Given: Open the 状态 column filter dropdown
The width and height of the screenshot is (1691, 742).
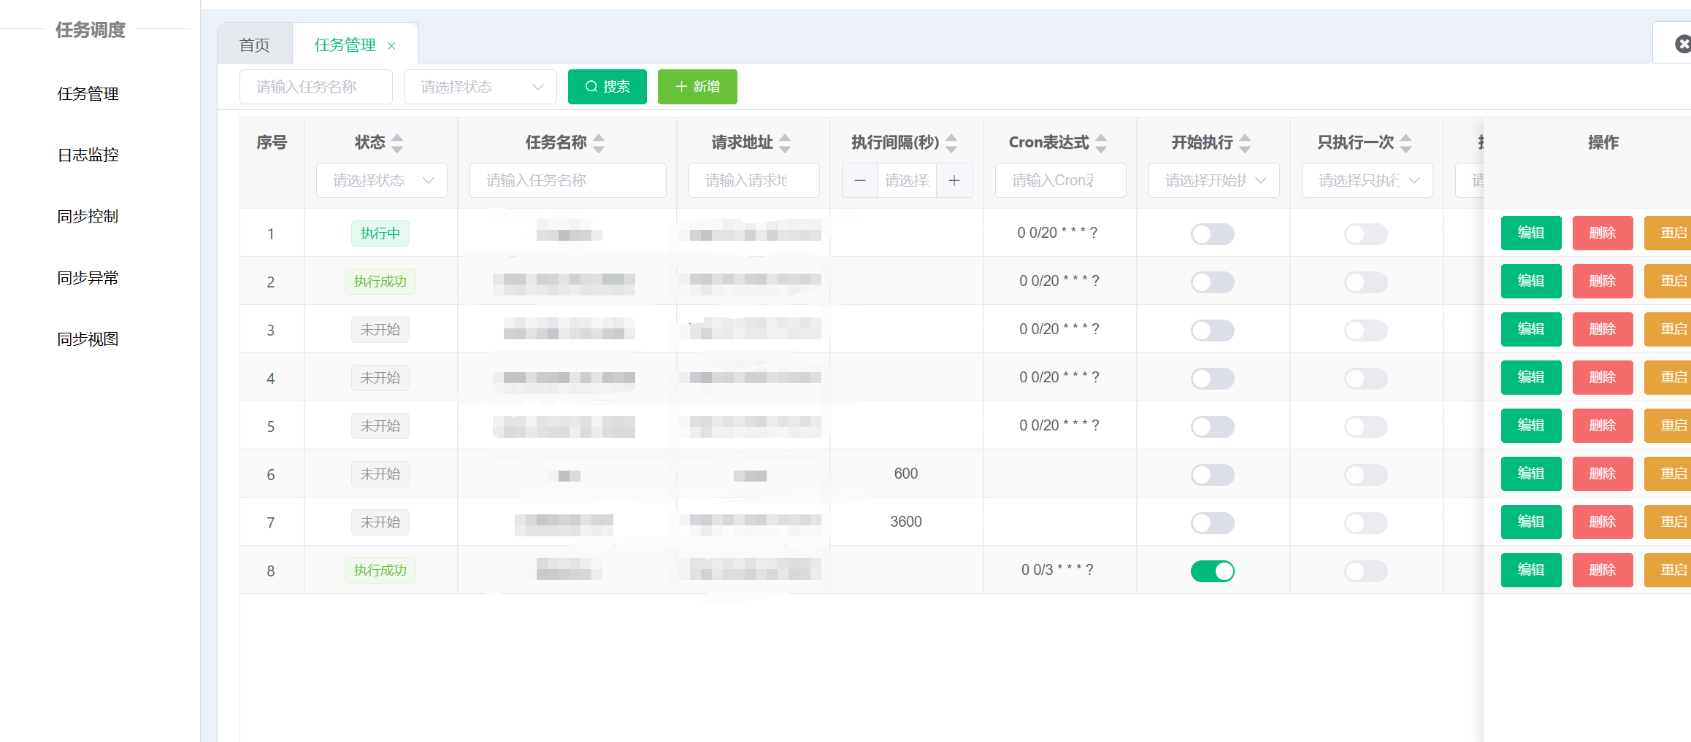Looking at the screenshot, I should [x=382, y=180].
